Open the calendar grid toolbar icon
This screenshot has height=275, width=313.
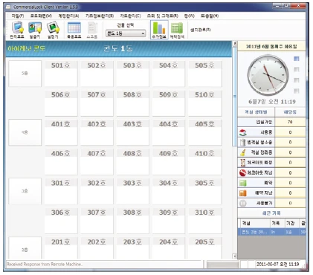pyautogui.click(x=74, y=27)
